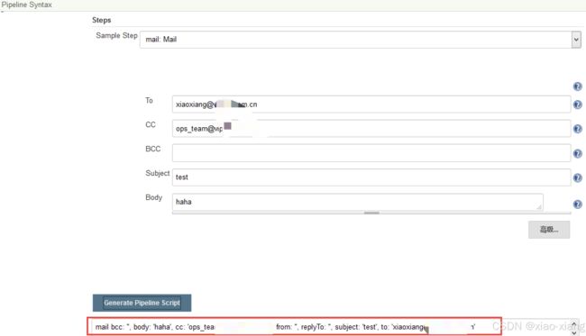This screenshot has width=586, height=336.
Task: Open help for the BCC field
Action: click(577, 153)
